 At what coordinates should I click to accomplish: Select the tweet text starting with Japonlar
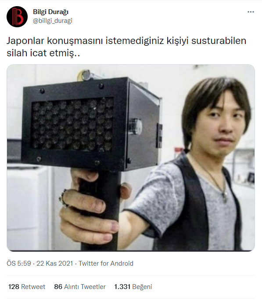point(126,47)
